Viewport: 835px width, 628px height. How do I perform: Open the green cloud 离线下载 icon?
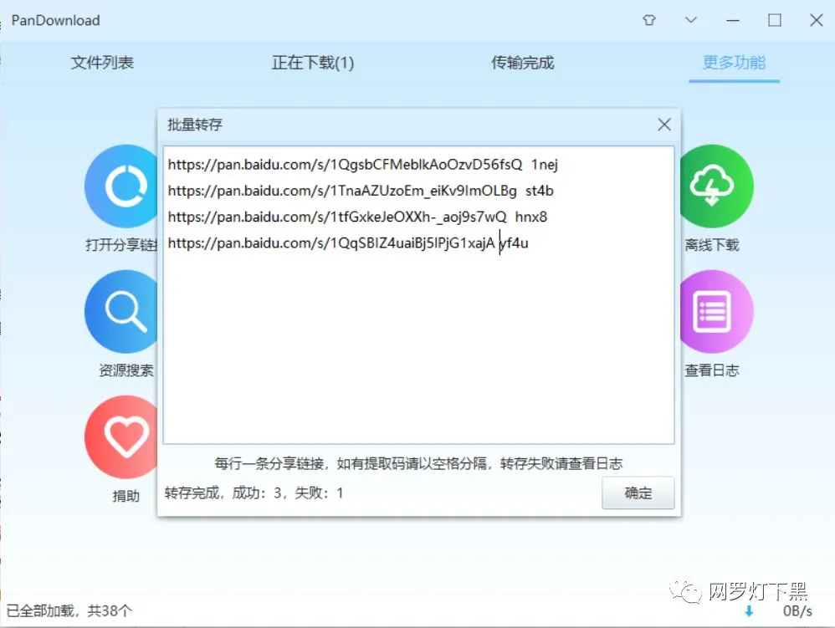pyautogui.click(x=716, y=186)
